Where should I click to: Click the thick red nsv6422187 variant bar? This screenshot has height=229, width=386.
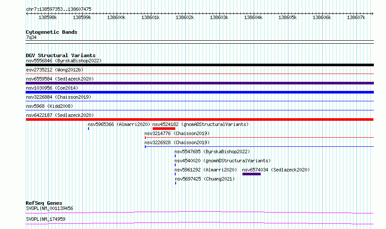point(200,119)
